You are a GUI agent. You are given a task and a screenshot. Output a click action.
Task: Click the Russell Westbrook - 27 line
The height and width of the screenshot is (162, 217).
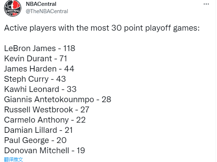(47, 109)
